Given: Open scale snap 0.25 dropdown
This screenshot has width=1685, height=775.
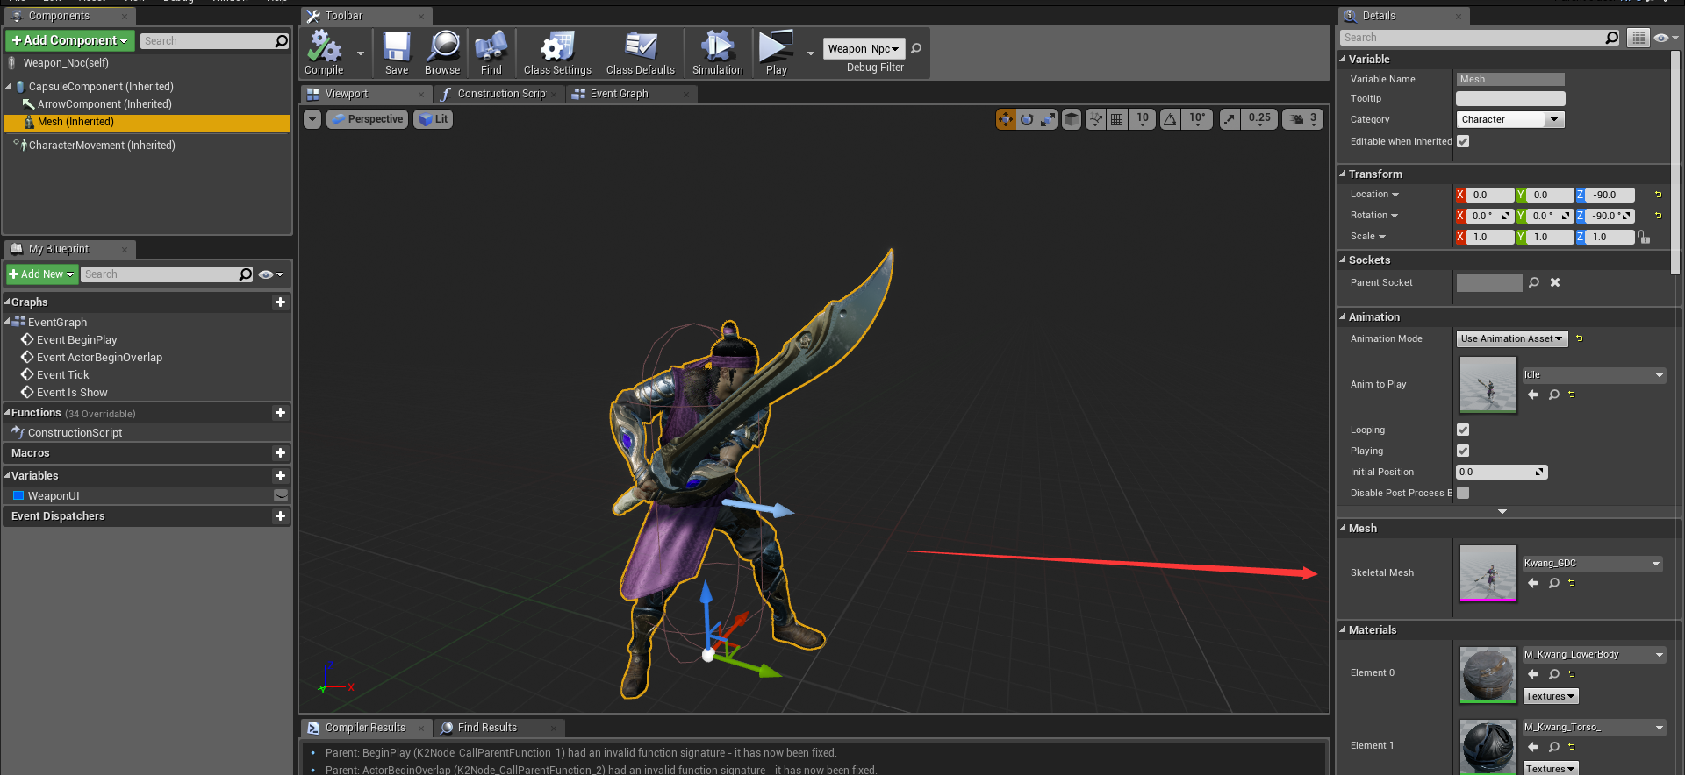Looking at the screenshot, I should pos(1259,119).
